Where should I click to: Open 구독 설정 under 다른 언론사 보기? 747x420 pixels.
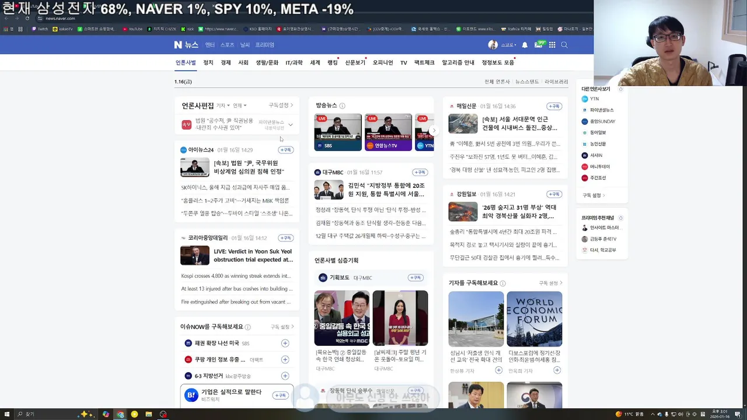pyautogui.click(x=594, y=195)
